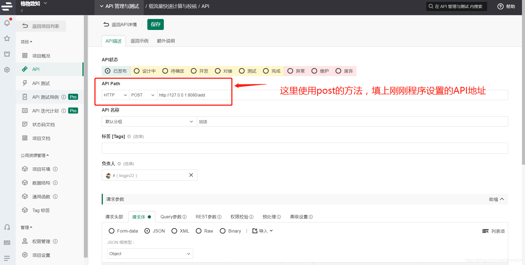
Task: Switch to the 额外说明 tab
Action: pos(166,41)
